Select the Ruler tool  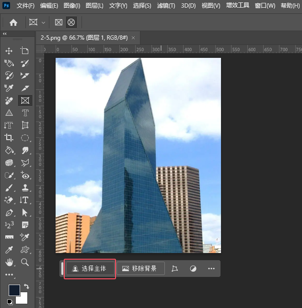9,237
